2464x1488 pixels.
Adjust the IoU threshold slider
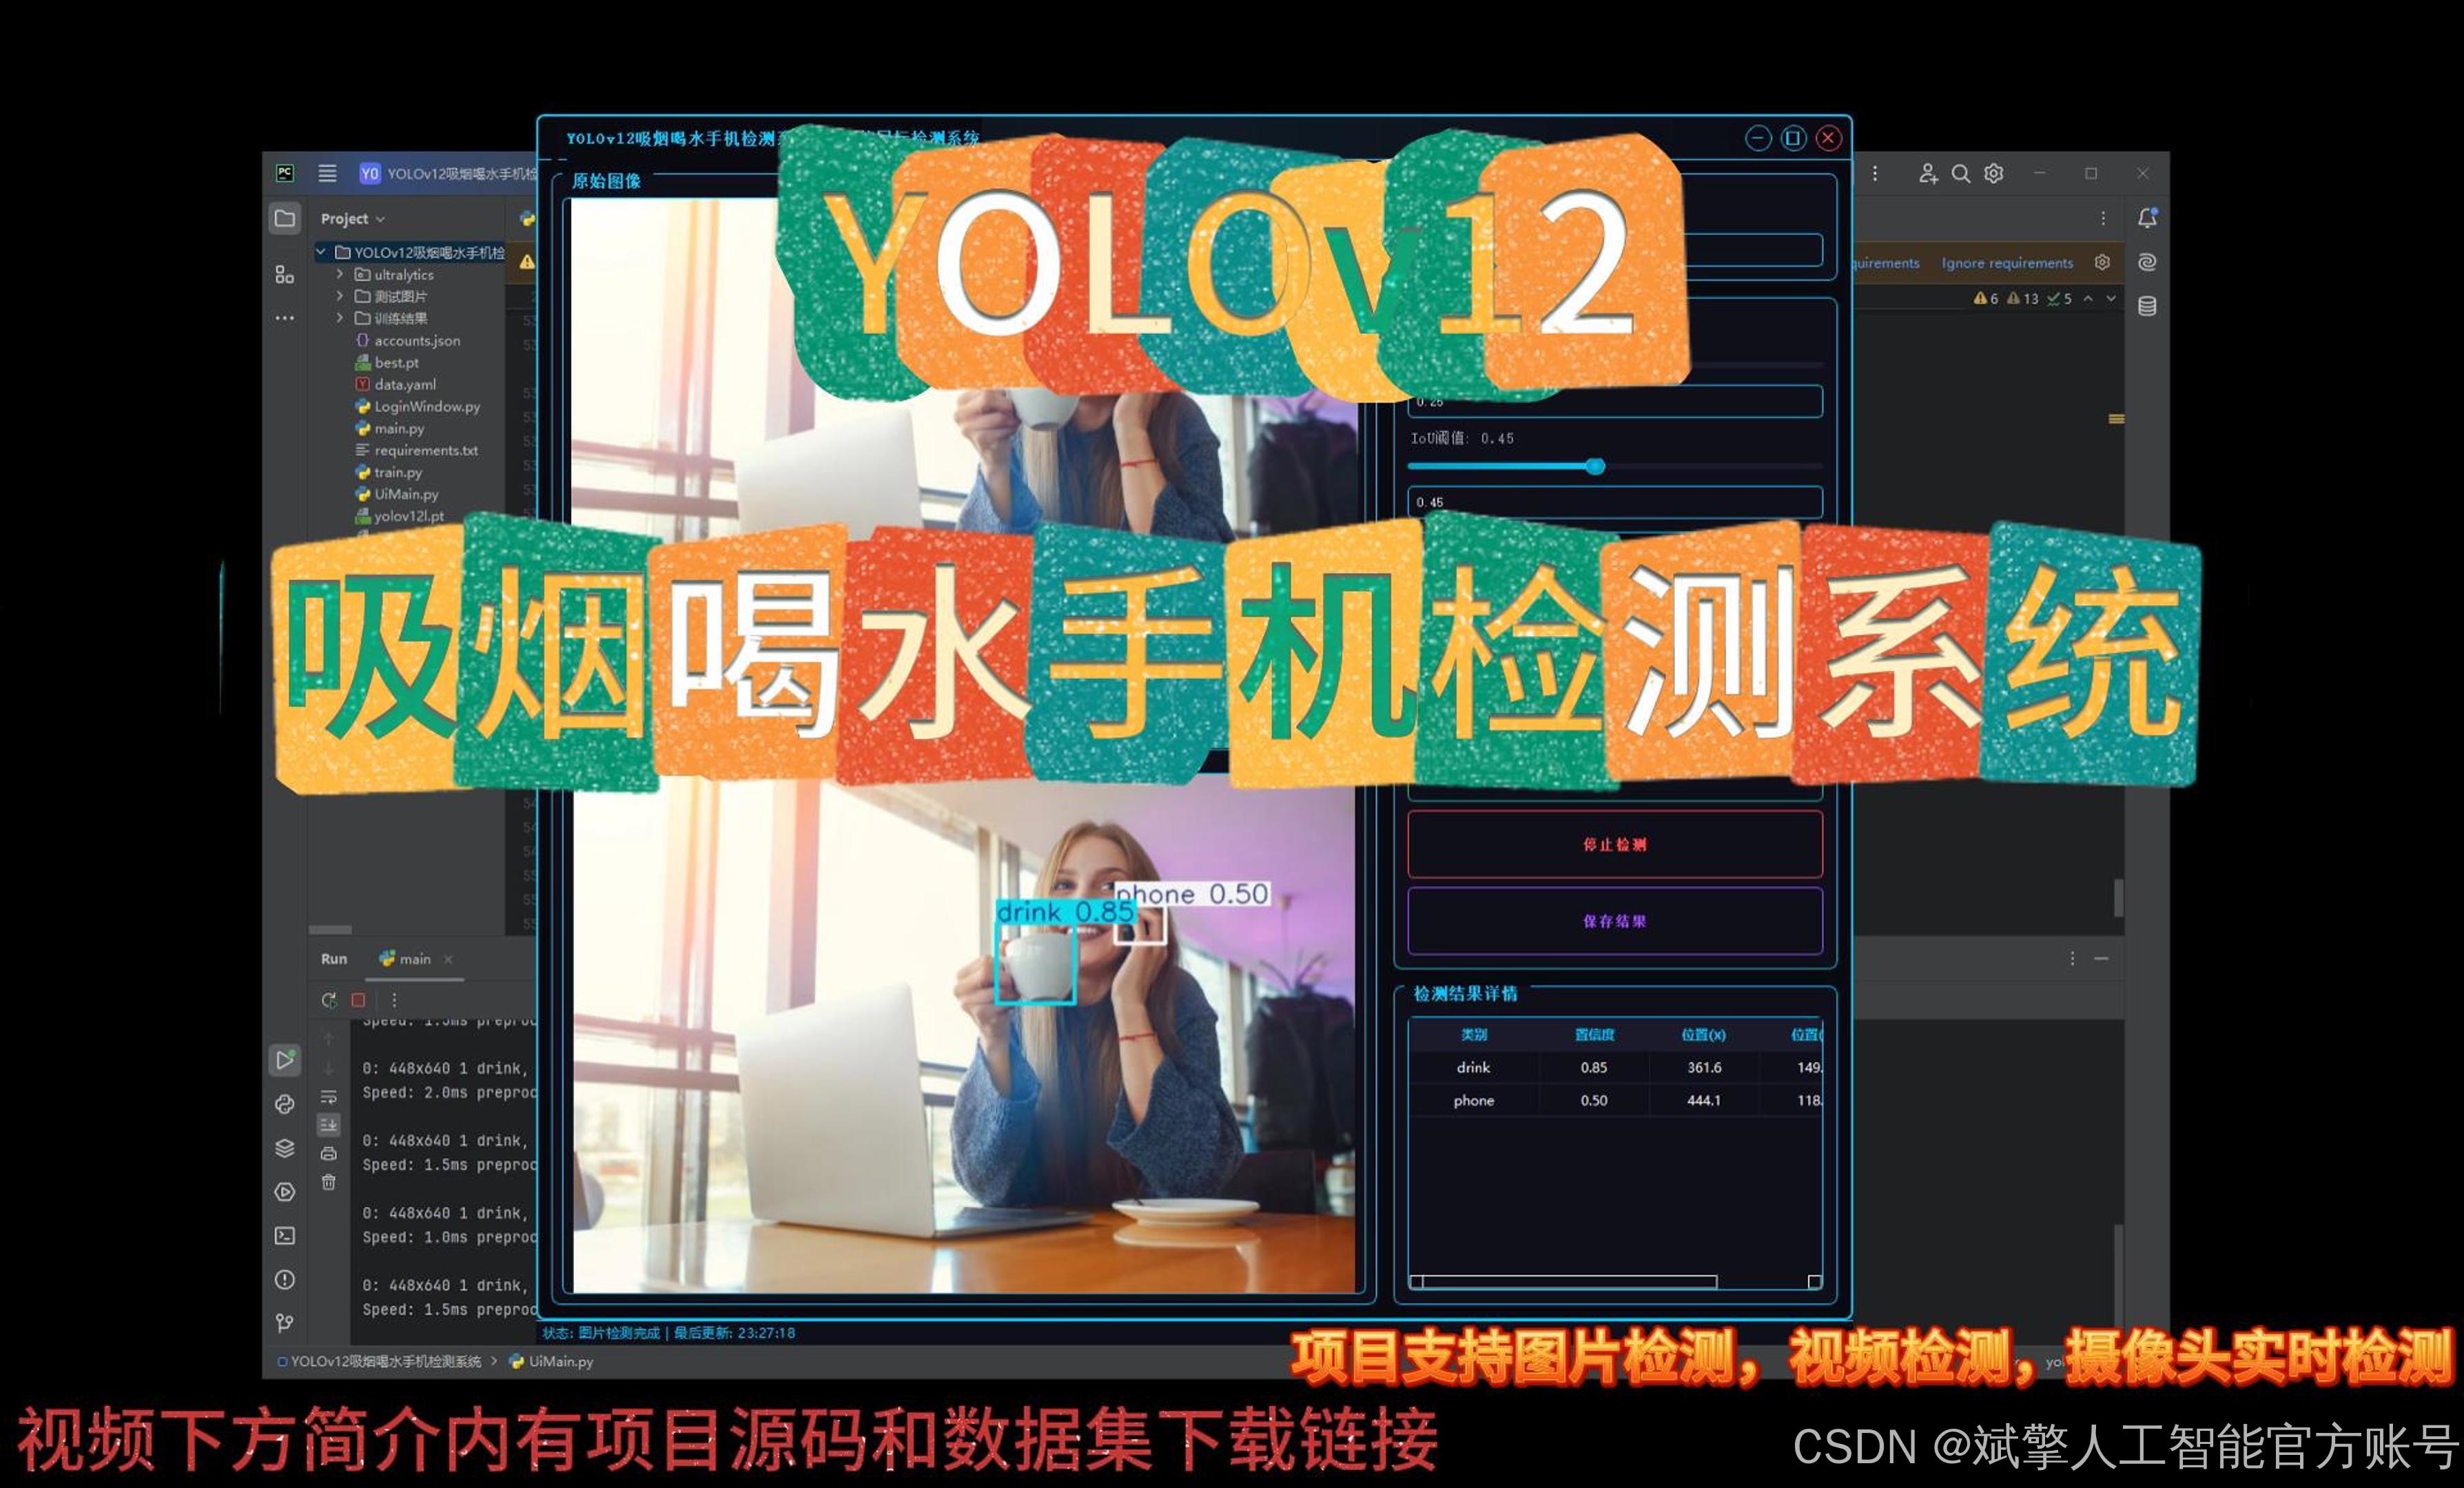pos(1594,466)
